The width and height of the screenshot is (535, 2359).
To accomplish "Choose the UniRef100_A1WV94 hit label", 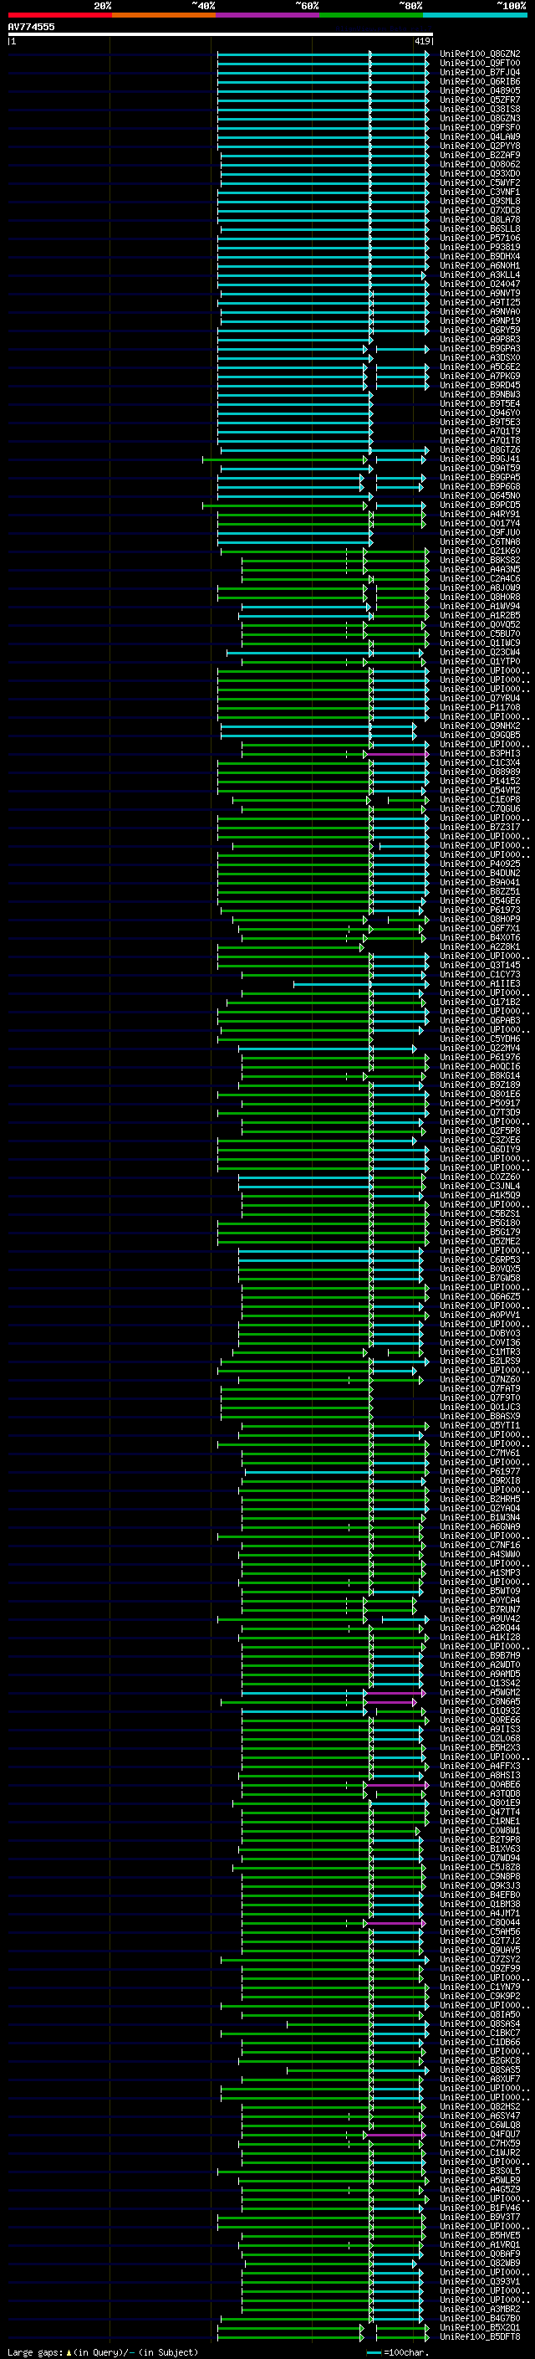I will [480, 606].
